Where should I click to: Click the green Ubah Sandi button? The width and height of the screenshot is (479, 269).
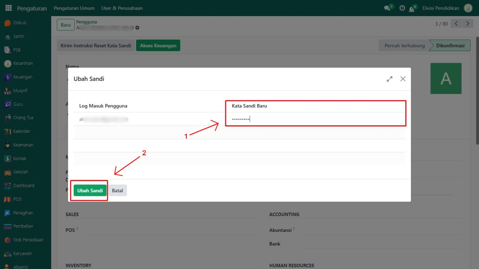coord(90,190)
